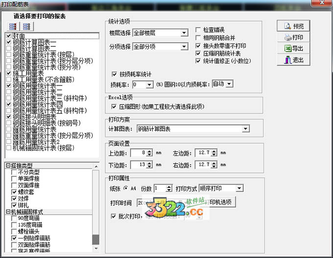This screenshot has width=333, height=258.
Task: Enable 检查错误 option
Action: [x=198, y=30]
